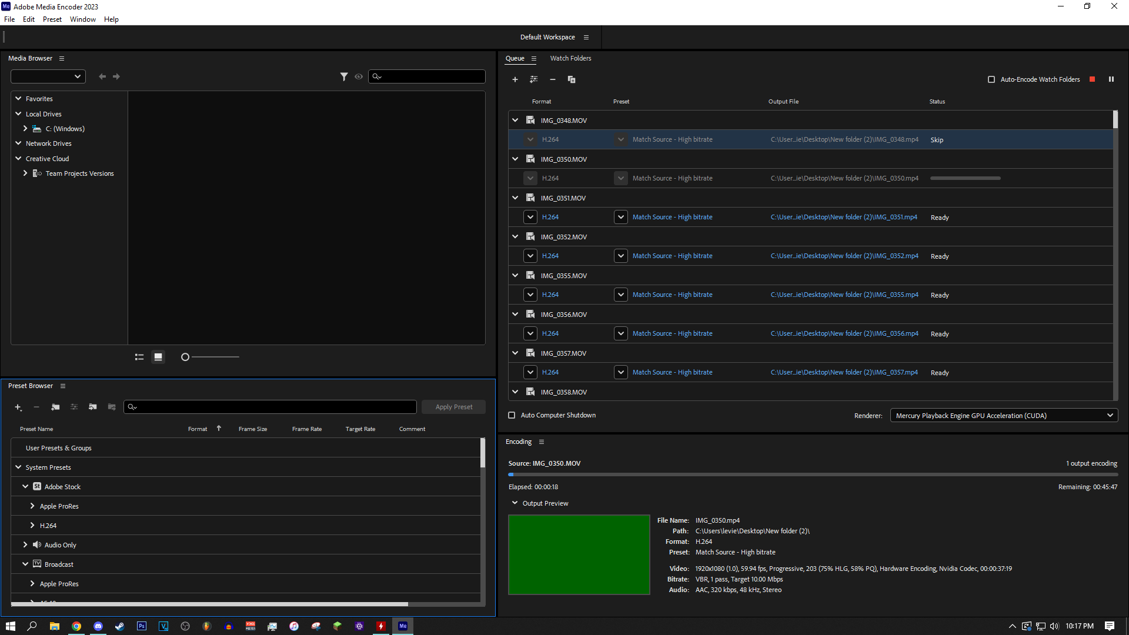Click Match Source preset link for IMG_0357
This screenshot has height=635, width=1129.
tap(673, 372)
